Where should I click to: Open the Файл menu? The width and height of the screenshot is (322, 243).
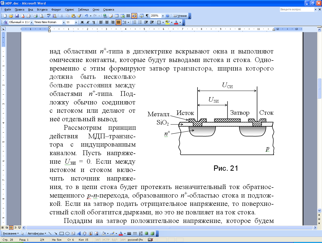[x=8, y=10]
